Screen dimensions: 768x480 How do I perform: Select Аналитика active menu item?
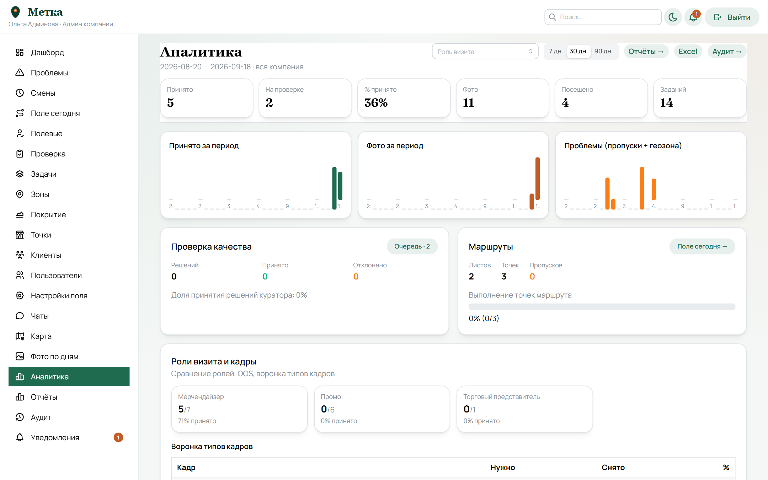pyautogui.click(x=69, y=377)
